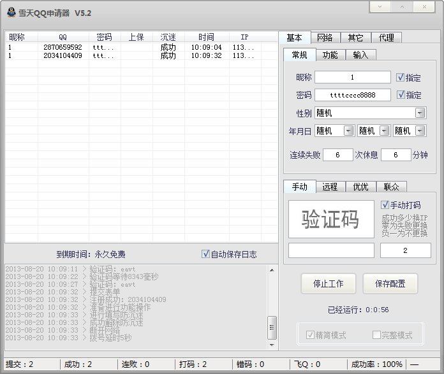This screenshot has width=444, height=374.
Task: Click the 提交: 2 status entry
Action: click(19, 364)
